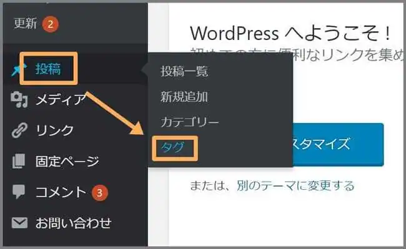The image size is (406, 249).
Task: Click the envelope icon for お問い合わせ
Action: pos(19,223)
